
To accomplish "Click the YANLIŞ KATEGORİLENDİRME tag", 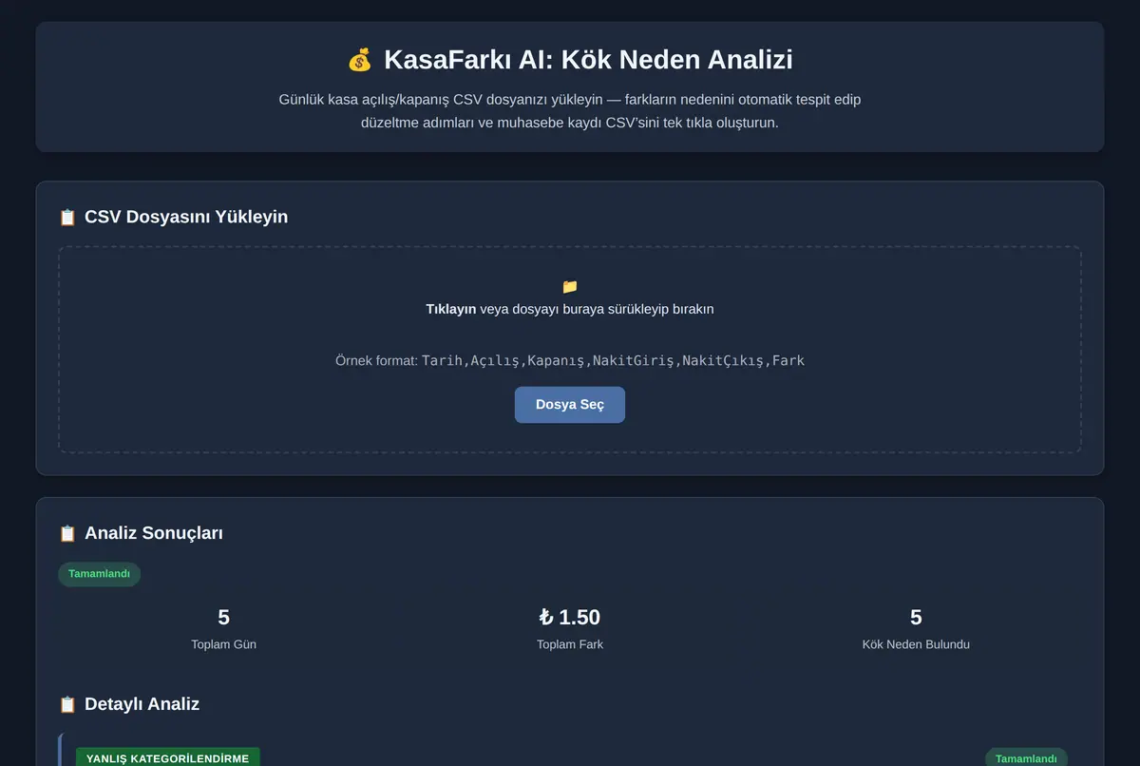I will (168, 758).
